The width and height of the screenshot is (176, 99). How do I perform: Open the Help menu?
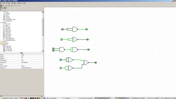coord(24,3)
